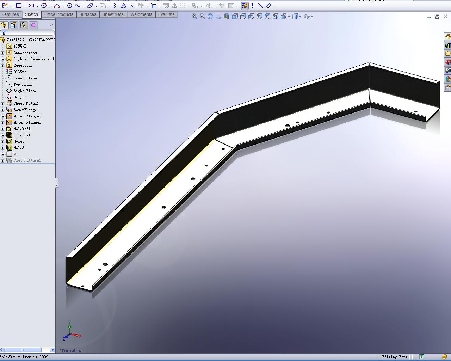Expand the Miter Flange1 feature node
Screen dimensions: 451x361
coord(3,116)
